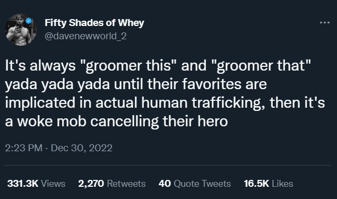The height and width of the screenshot is (199, 337).
Task: Click the Dec 30, 2022 date
Action: tap(82, 148)
